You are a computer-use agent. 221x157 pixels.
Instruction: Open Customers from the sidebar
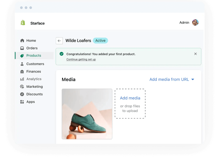click(22, 64)
